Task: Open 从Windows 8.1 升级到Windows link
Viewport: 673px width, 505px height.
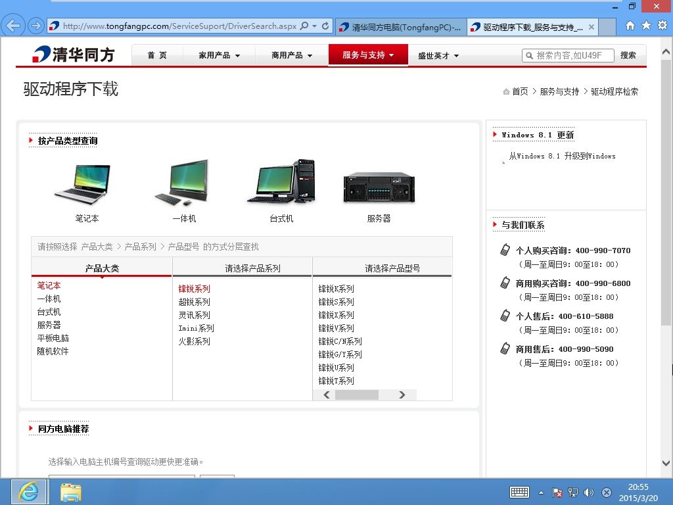Action: pos(563,156)
